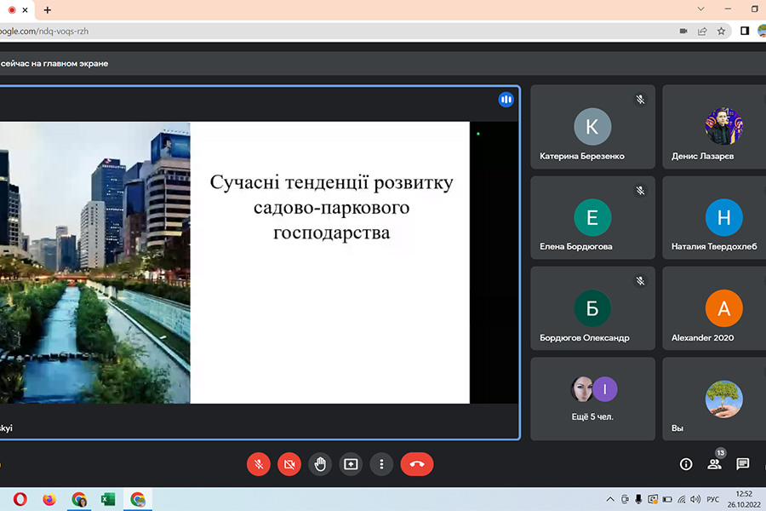Bookmark this page with the star icon
The height and width of the screenshot is (511, 766).
click(x=721, y=31)
